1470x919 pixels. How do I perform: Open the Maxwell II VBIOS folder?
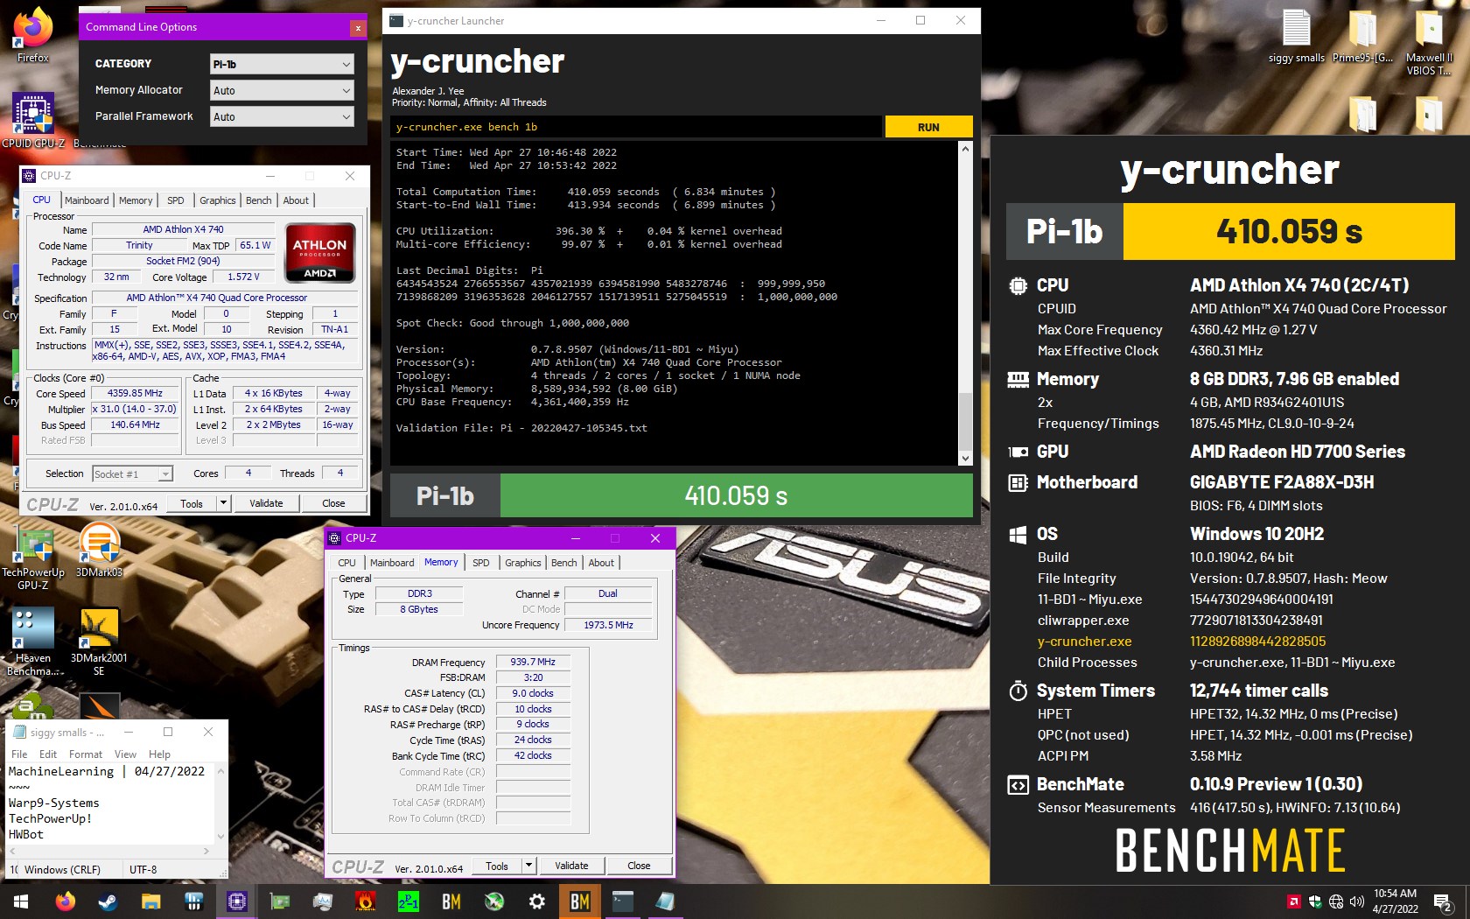[1428, 42]
